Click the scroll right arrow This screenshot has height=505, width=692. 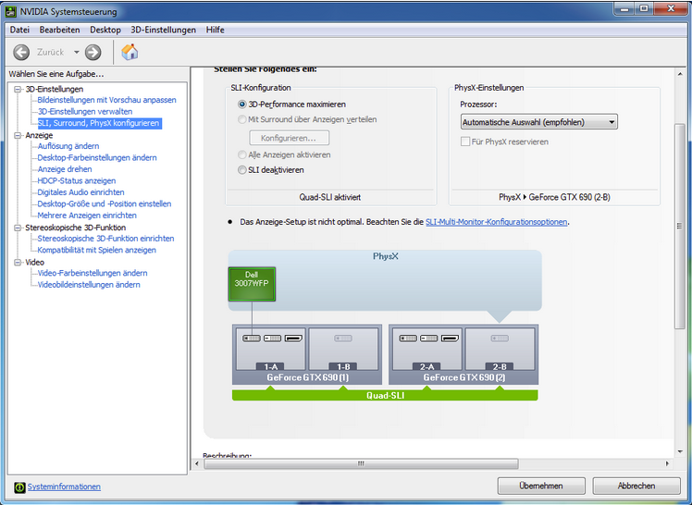(667, 463)
